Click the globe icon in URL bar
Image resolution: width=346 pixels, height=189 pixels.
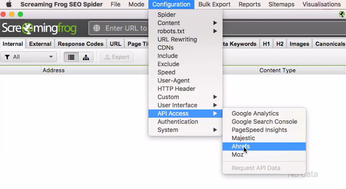point(97,28)
